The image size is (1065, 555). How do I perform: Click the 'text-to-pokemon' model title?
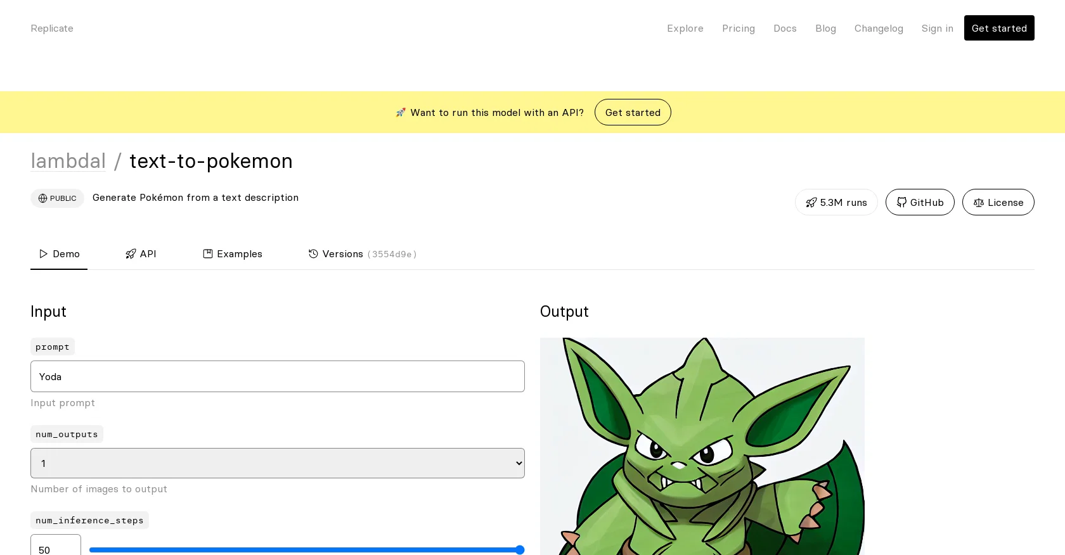pyautogui.click(x=211, y=161)
